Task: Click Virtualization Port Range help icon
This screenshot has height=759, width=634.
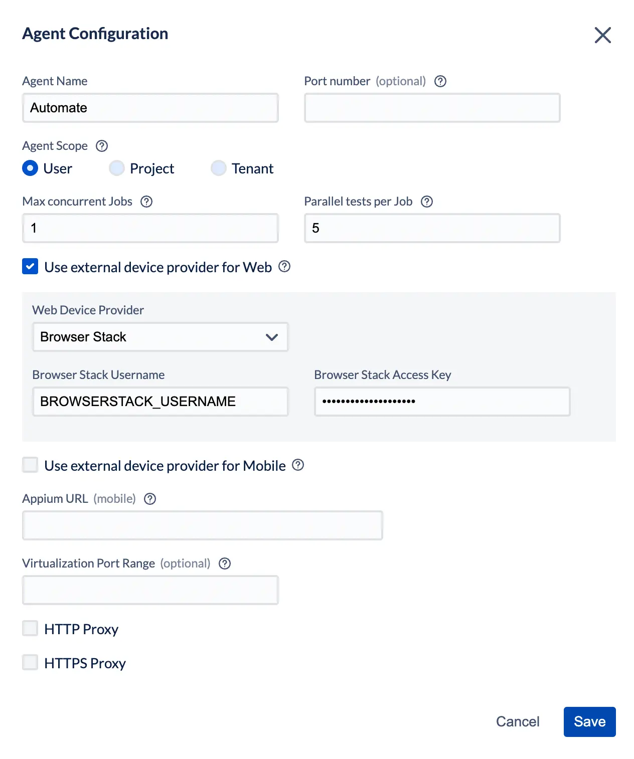Action: tap(225, 563)
